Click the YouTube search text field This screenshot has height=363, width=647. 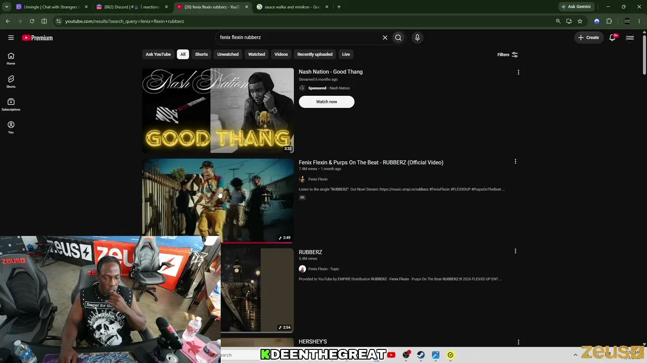tap(298, 37)
